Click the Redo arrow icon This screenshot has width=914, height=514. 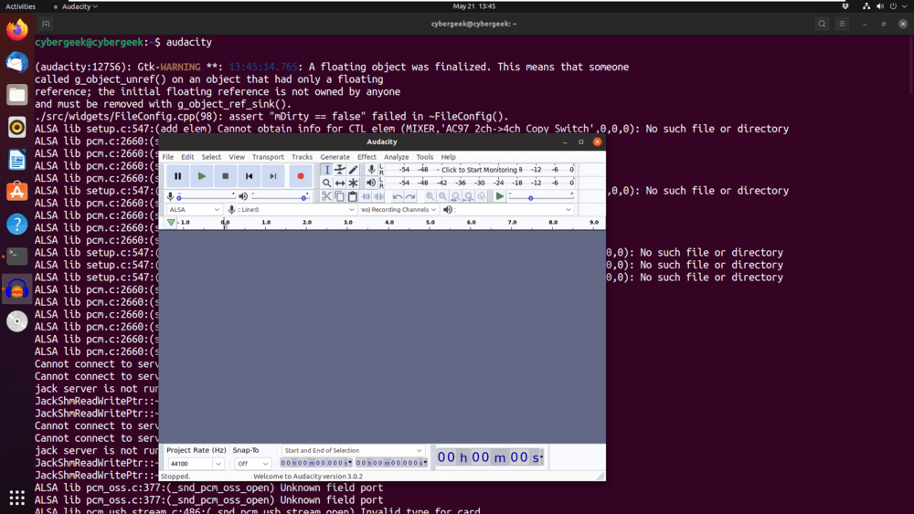[410, 197]
